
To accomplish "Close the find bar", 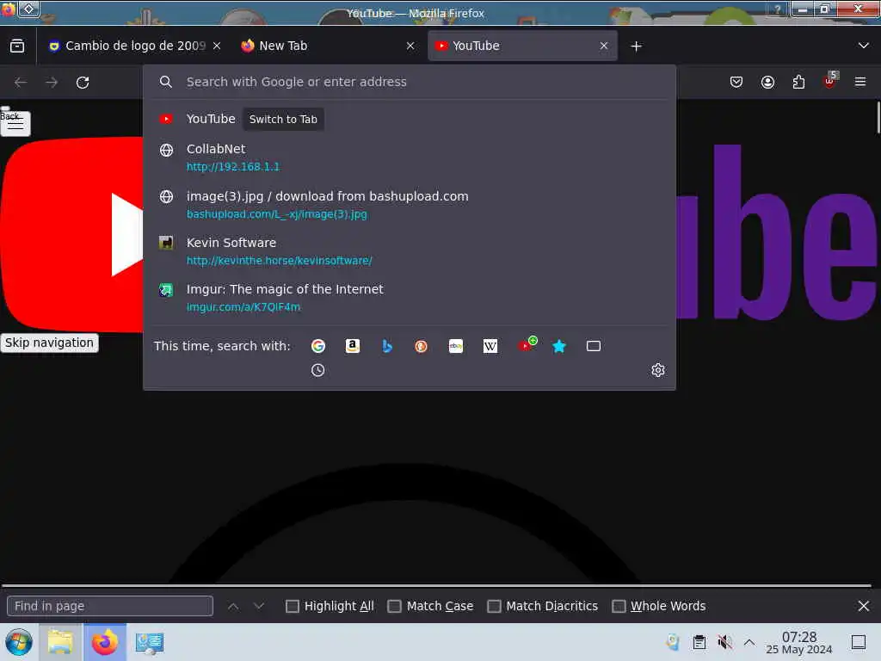I will (864, 606).
